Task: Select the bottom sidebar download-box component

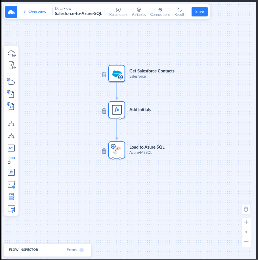Action: [11, 209]
